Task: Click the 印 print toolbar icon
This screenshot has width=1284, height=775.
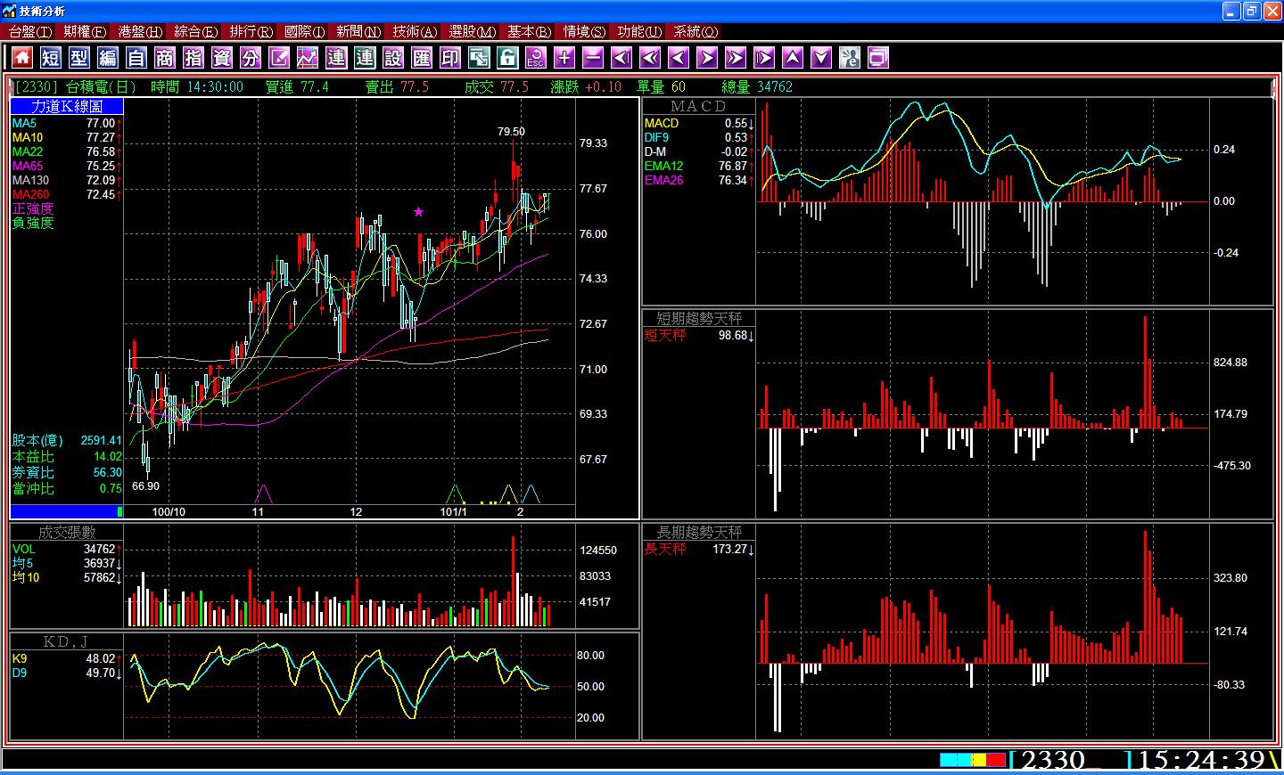Action: pos(450,58)
